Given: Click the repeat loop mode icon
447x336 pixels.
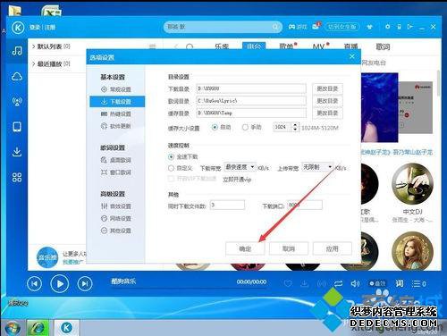Looking at the screenshot, I should (338, 283).
